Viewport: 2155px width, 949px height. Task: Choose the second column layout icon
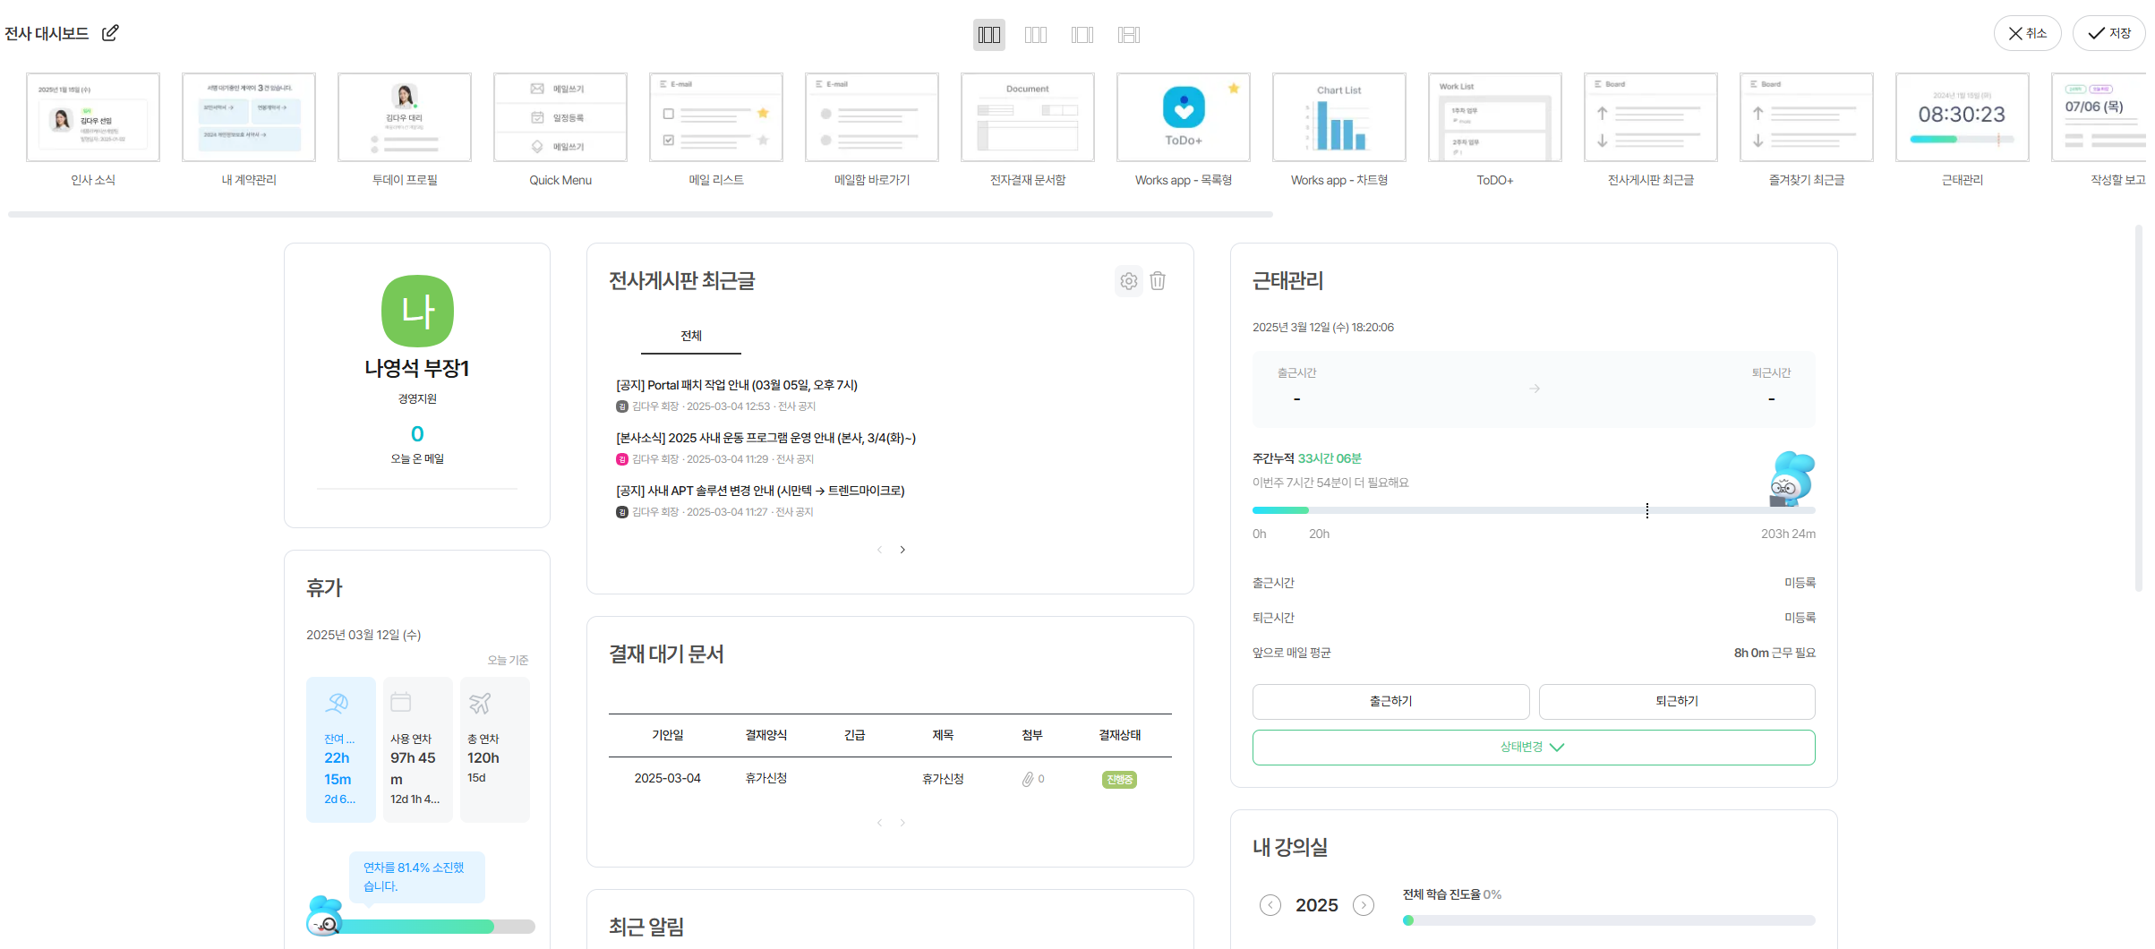1035,35
